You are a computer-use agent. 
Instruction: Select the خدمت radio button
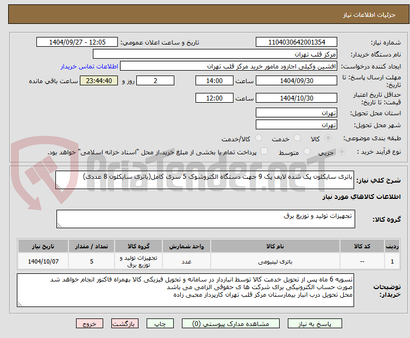point(297,138)
